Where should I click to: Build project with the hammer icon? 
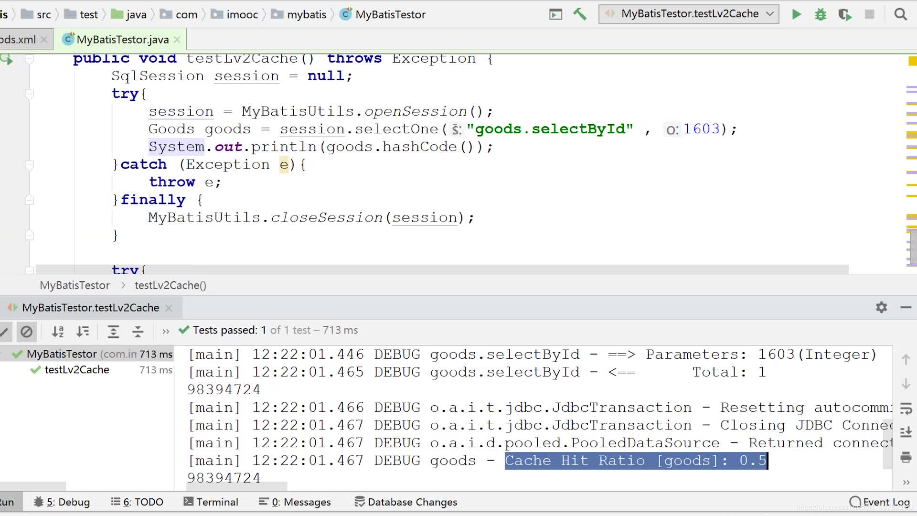coord(579,14)
